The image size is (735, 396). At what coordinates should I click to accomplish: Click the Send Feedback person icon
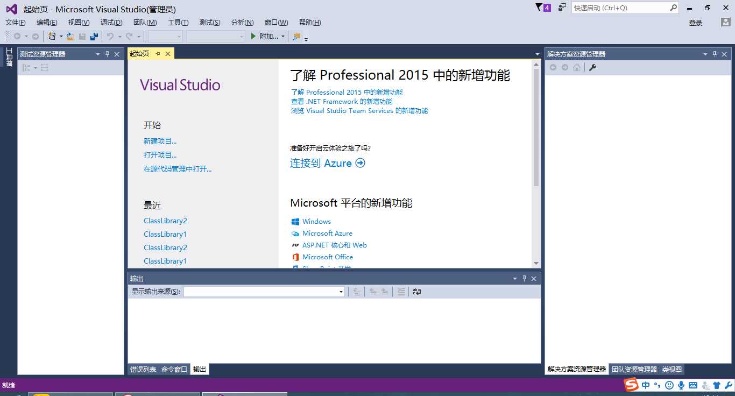pyautogui.click(x=562, y=8)
